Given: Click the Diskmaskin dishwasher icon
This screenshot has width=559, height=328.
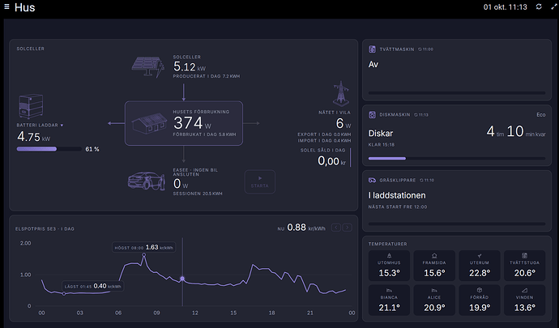Looking at the screenshot, I should coord(372,115).
